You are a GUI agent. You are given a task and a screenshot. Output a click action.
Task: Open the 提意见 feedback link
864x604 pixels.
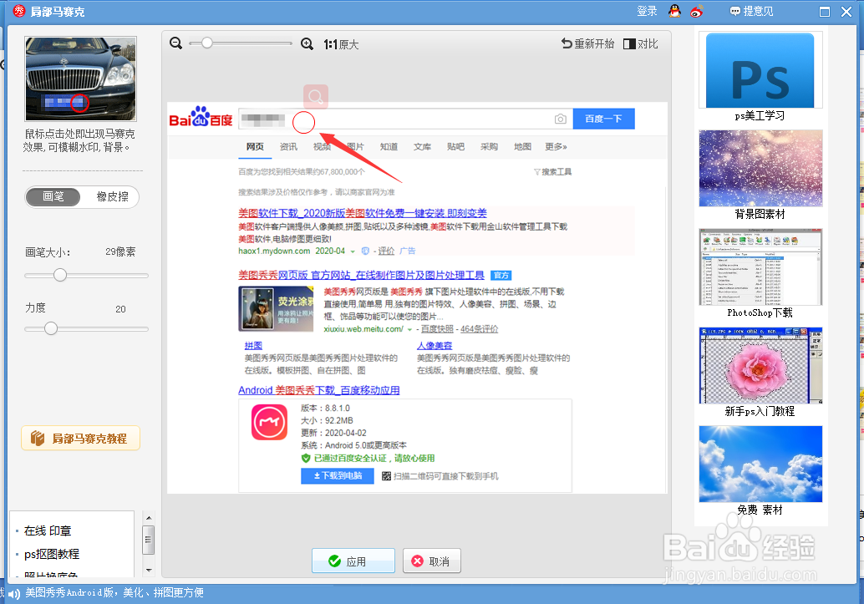point(751,11)
